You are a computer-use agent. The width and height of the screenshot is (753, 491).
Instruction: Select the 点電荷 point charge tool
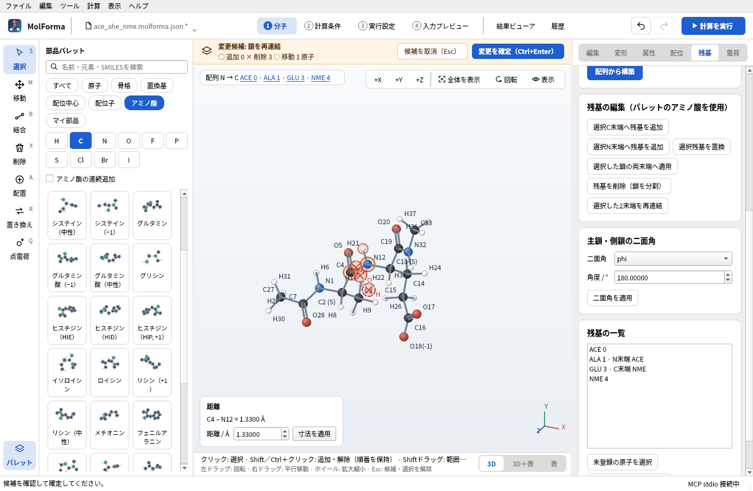[x=20, y=249]
